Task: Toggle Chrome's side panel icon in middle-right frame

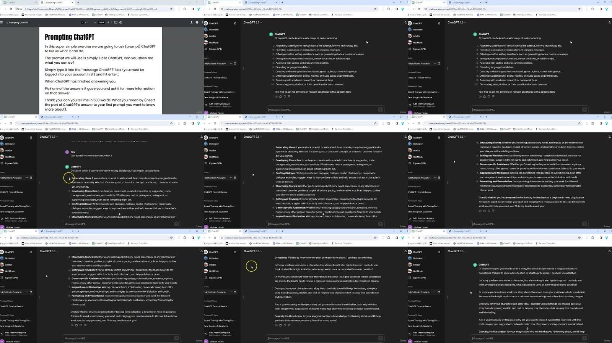Action: point(601,123)
